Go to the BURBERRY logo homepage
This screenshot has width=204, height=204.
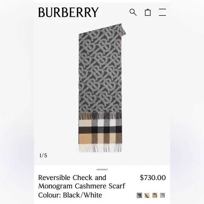[69, 12]
